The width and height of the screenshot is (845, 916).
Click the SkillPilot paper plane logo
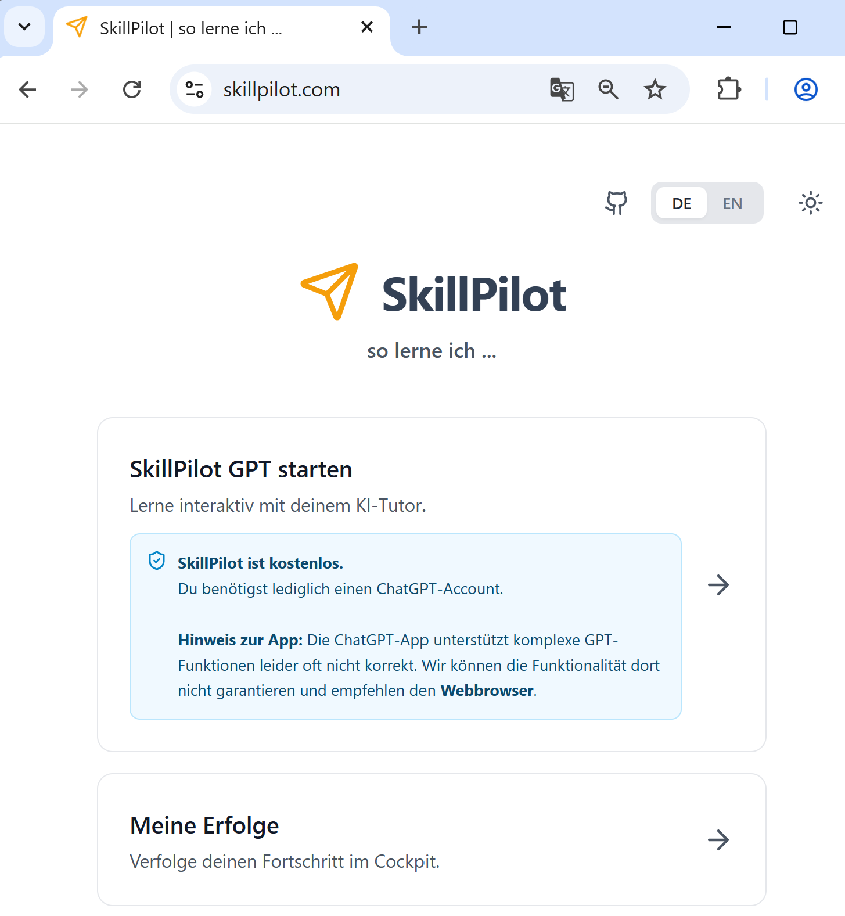[330, 292]
